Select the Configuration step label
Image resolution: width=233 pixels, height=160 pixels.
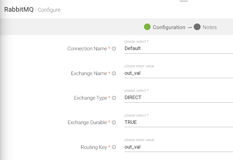(169, 27)
